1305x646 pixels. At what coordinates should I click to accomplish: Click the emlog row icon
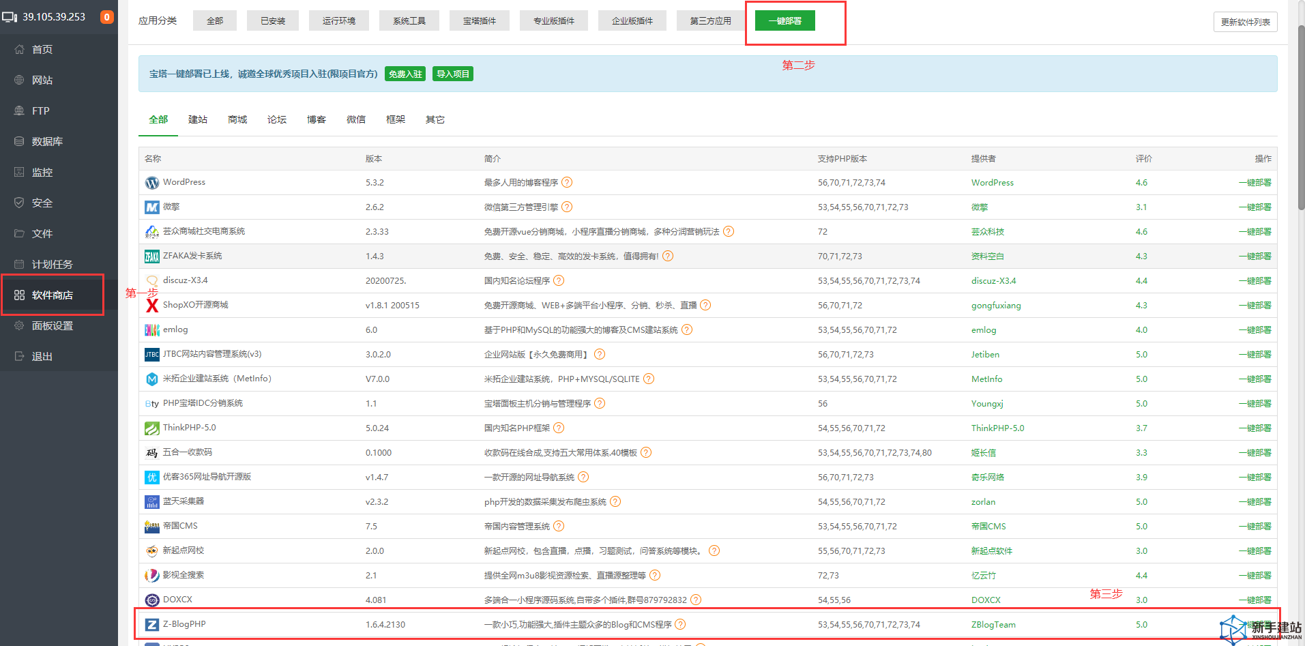coord(152,330)
